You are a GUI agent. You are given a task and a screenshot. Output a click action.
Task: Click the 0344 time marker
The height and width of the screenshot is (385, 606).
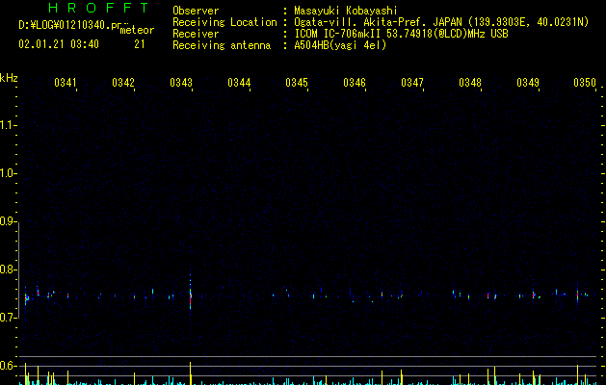click(239, 83)
